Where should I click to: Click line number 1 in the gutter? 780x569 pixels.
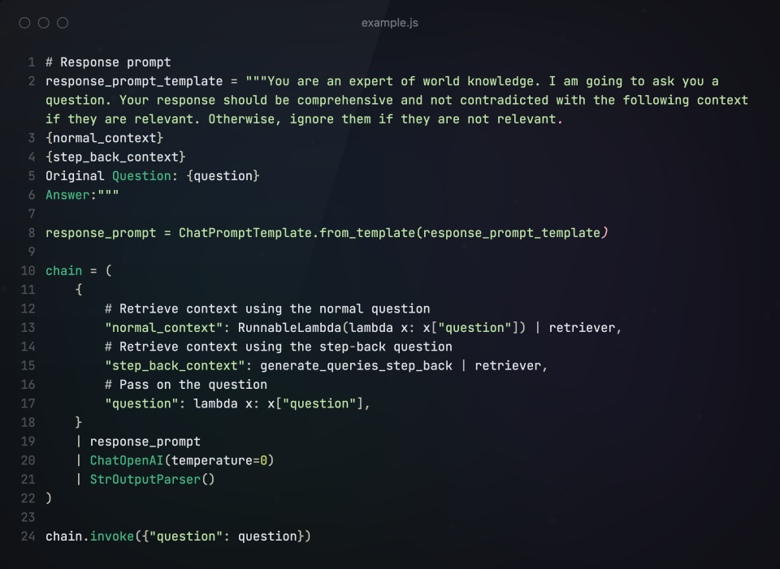(31, 63)
